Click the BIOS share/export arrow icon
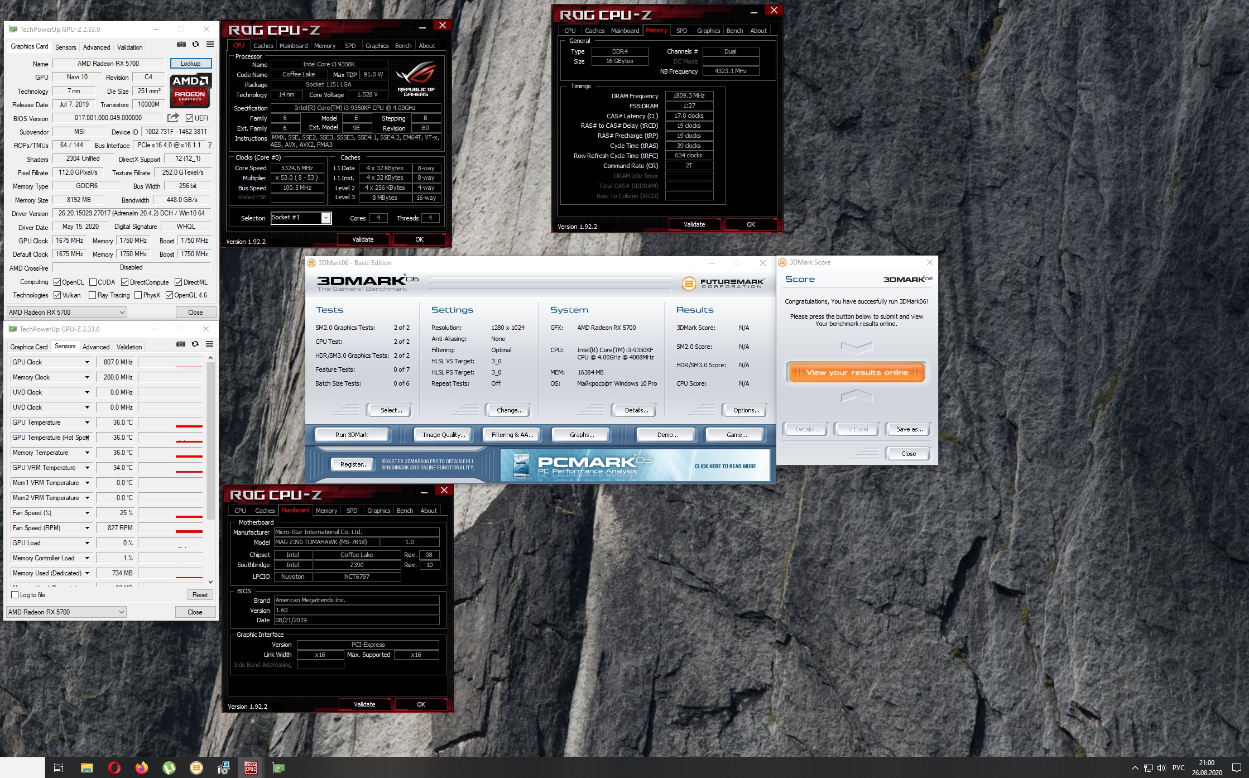Image resolution: width=1249 pixels, height=778 pixels. click(x=174, y=118)
